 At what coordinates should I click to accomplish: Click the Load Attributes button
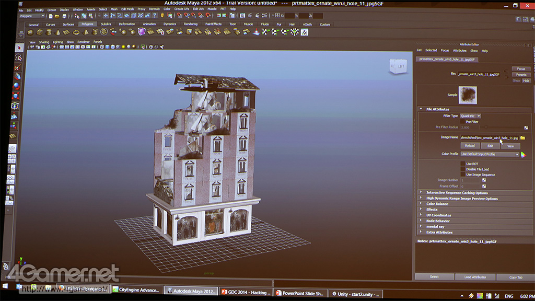pos(475,277)
